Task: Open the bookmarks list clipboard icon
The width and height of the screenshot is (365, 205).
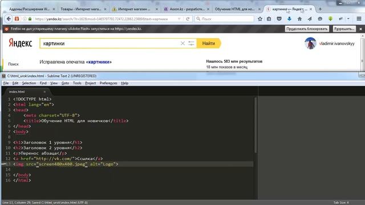Action: click(269, 19)
